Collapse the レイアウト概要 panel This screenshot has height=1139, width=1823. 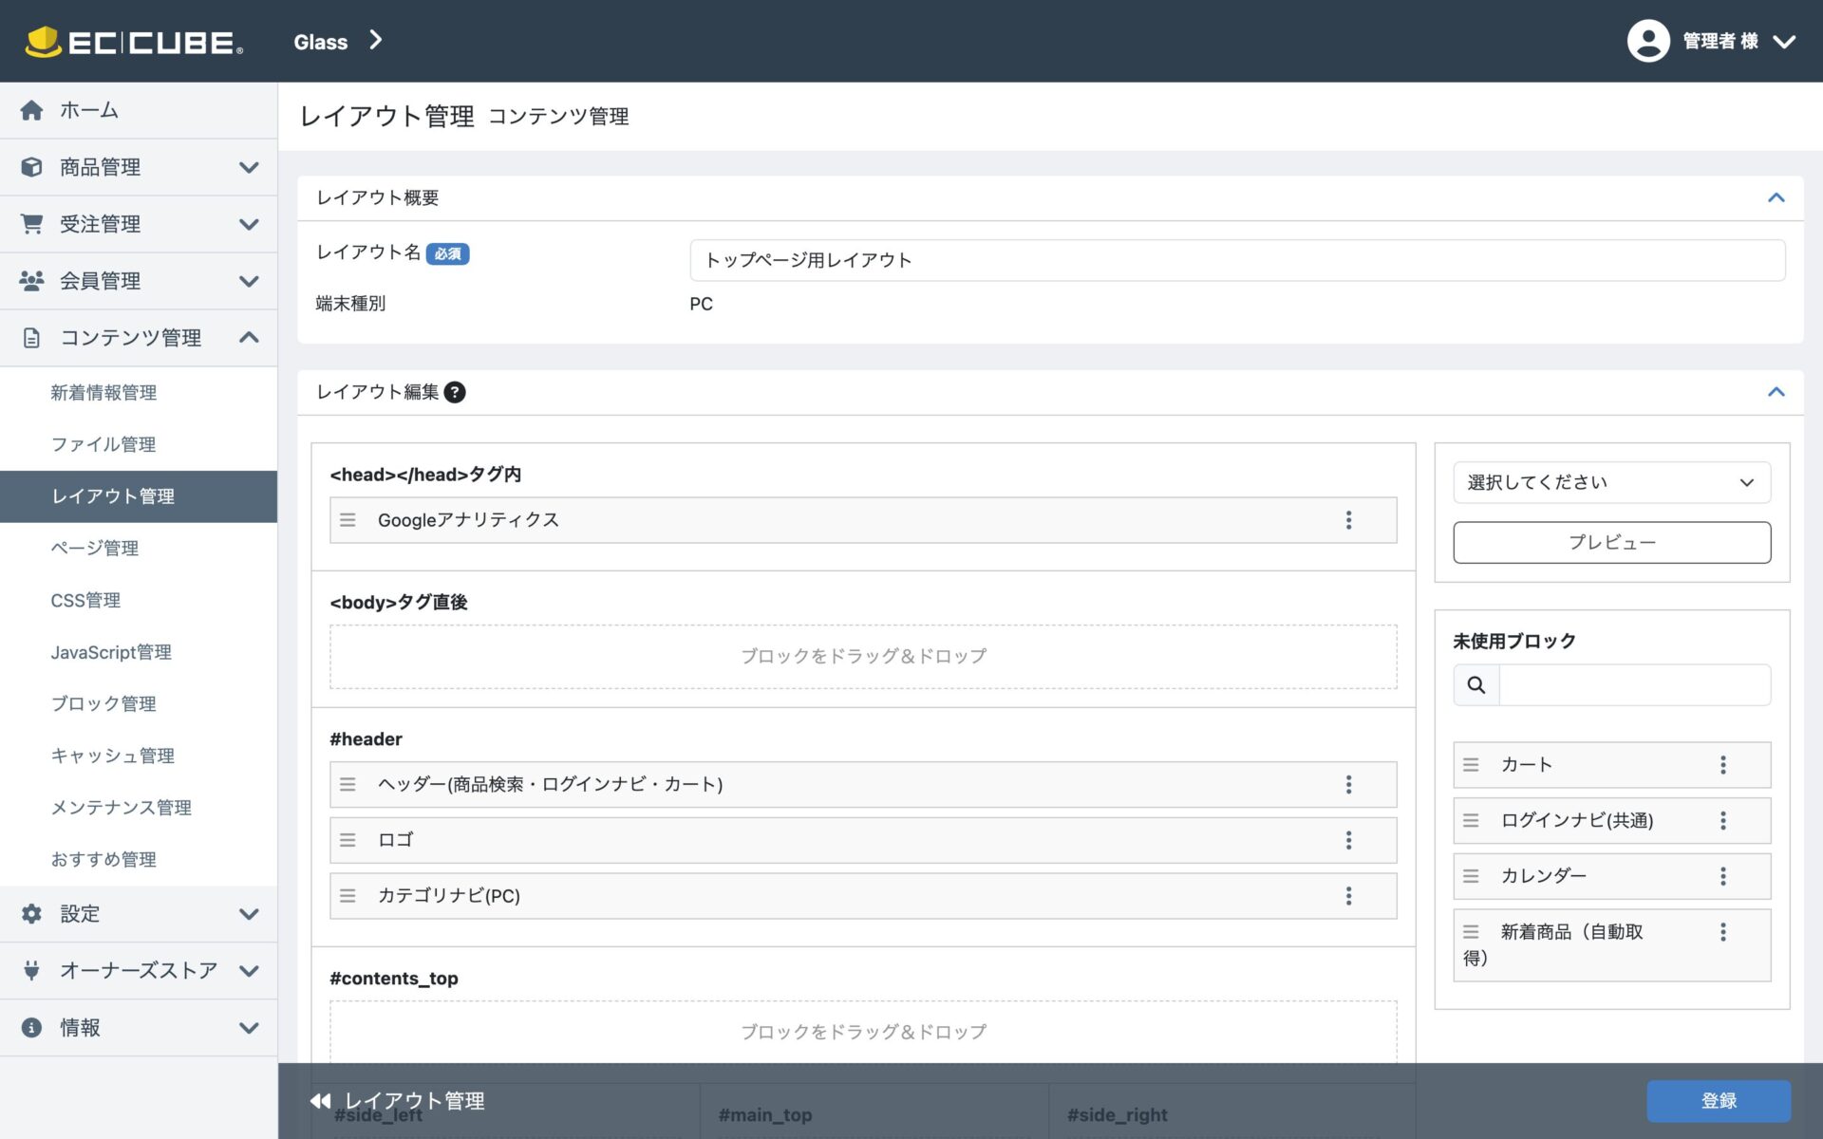click(1776, 197)
